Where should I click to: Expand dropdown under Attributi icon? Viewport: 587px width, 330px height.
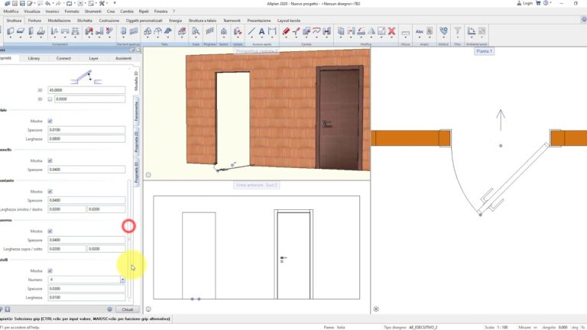[x=443, y=37]
